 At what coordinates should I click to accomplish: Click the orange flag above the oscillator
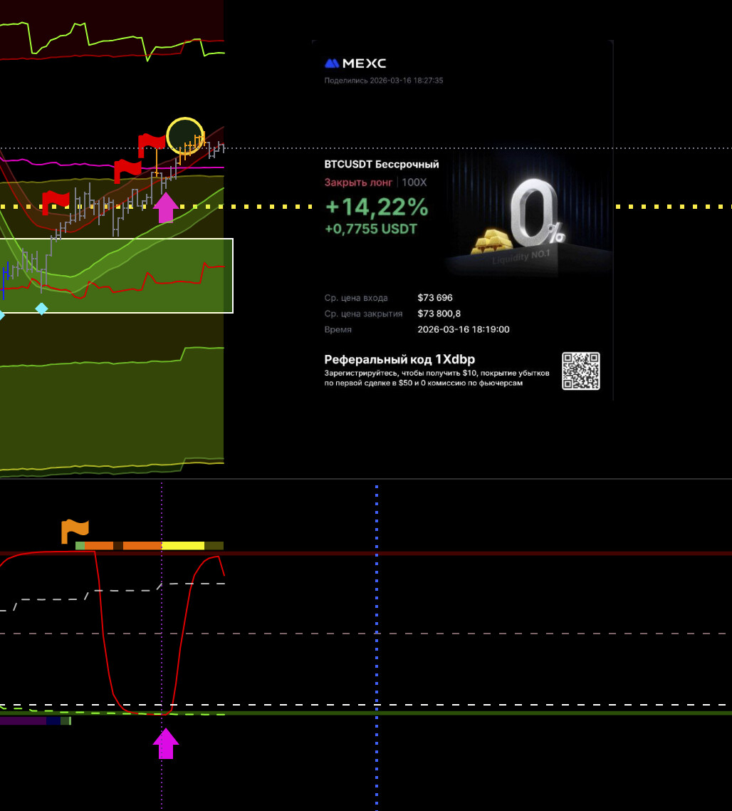[x=74, y=531]
